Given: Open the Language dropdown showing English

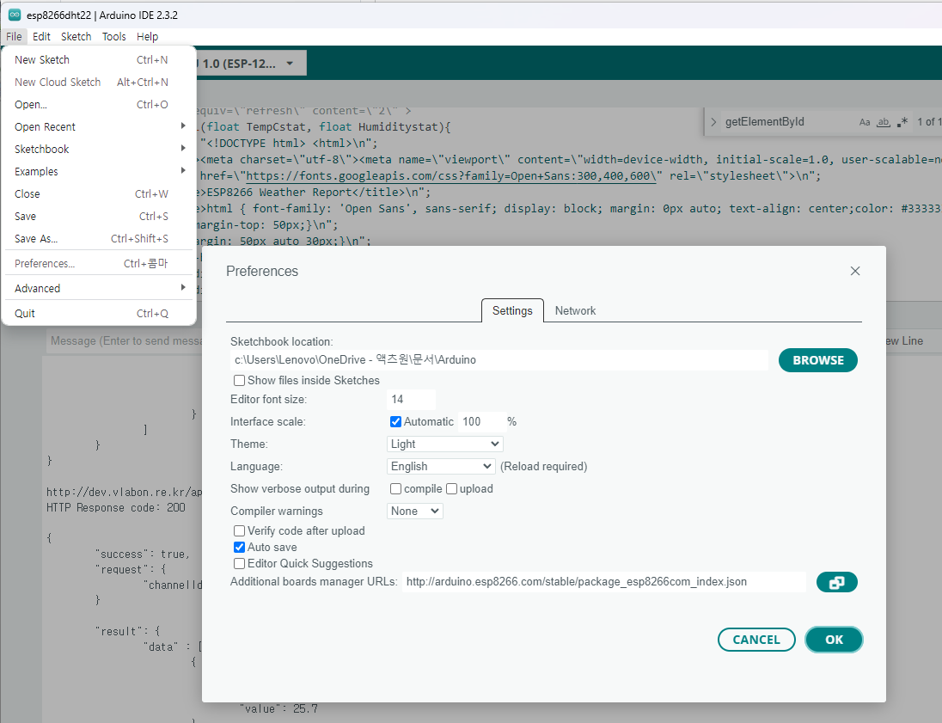Looking at the screenshot, I should (441, 466).
